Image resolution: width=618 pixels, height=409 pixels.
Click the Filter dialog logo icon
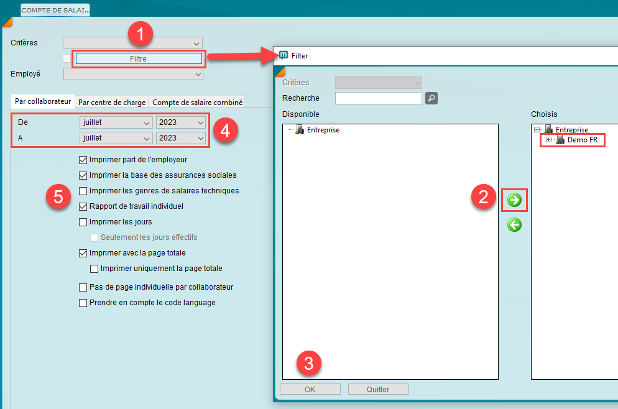(x=284, y=55)
